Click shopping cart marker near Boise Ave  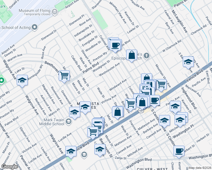coord(130,105)
